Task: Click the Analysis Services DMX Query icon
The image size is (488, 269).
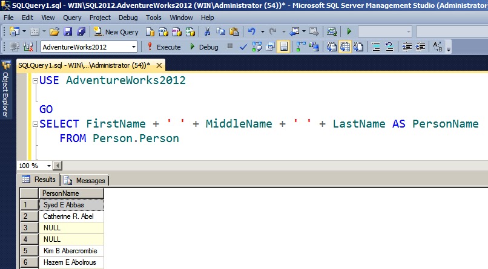Action: point(177,31)
